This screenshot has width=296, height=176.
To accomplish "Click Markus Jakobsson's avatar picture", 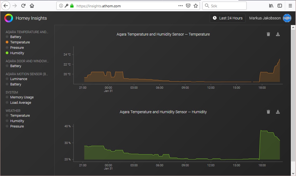I will pyautogui.click(x=287, y=18).
